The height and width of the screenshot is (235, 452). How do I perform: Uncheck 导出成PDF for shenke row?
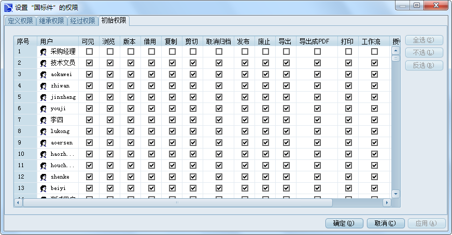pyautogui.click(x=317, y=177)
